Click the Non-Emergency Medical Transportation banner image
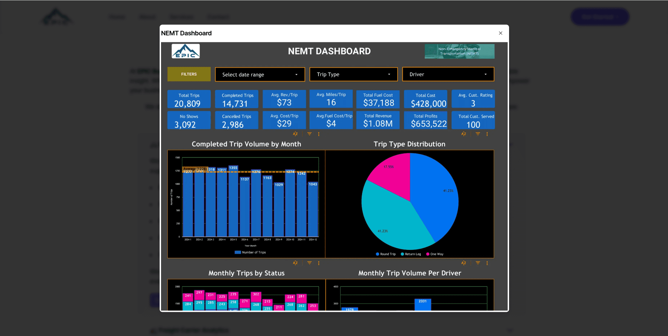Viewport: 668px width, 336px height. pos(459,51)
